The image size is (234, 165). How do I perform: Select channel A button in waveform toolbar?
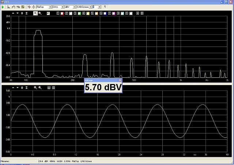tap(49, 88)
